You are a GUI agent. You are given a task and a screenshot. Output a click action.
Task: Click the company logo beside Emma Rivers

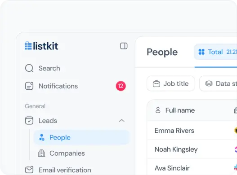click(236, 131)
